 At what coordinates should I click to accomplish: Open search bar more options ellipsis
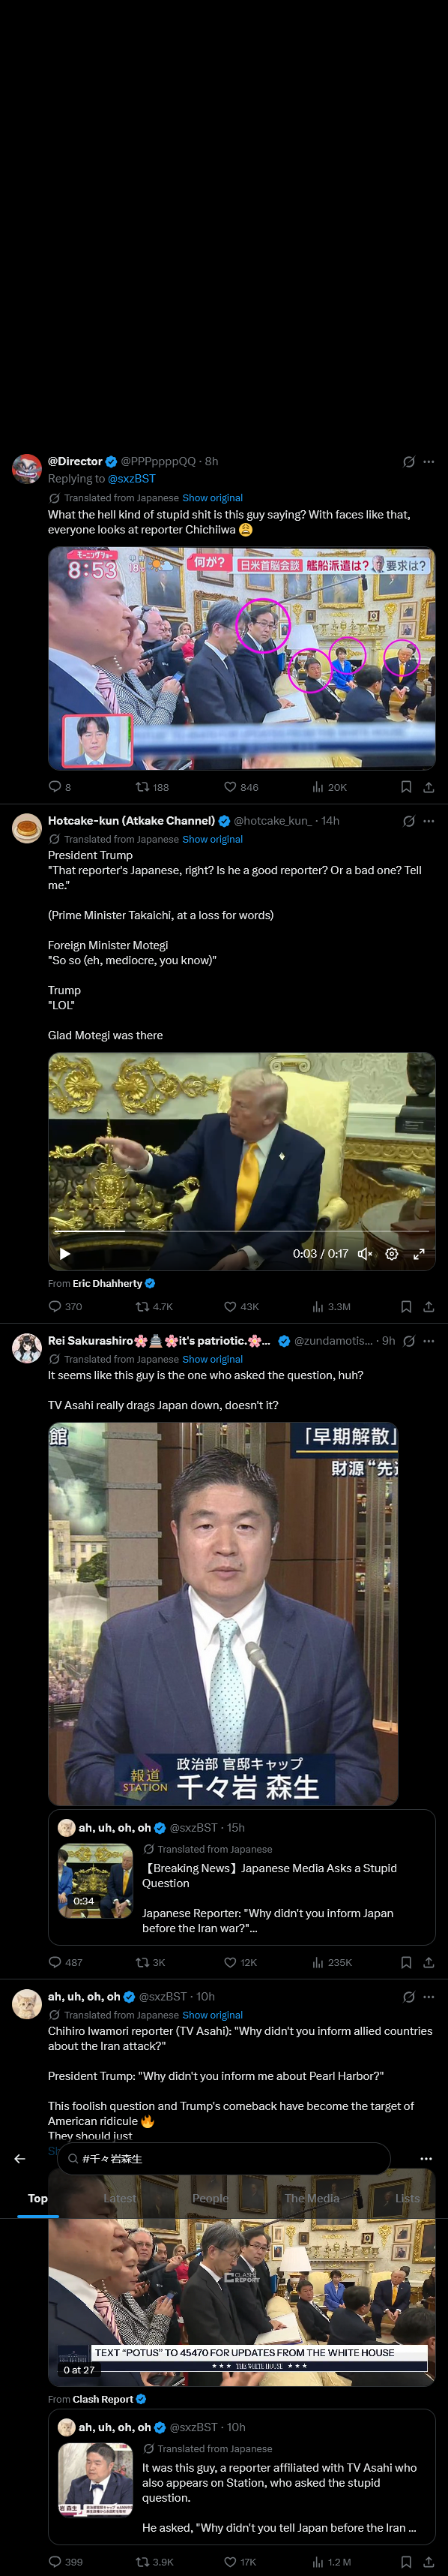426,2158
